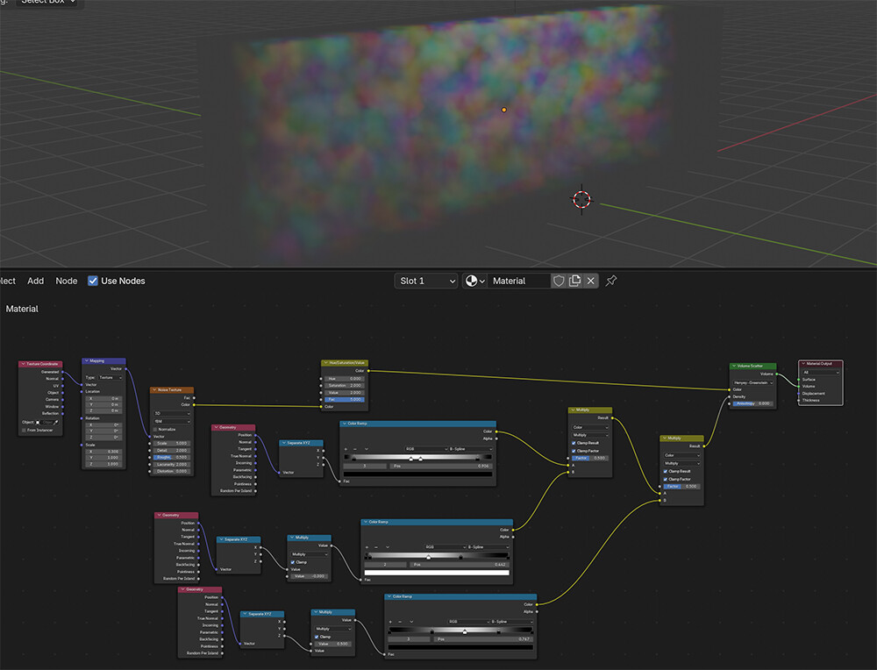This screenshot has width=877, height=670.
Task: Click Mapping Scale X 0.300 field
Action: coord(103,452)
